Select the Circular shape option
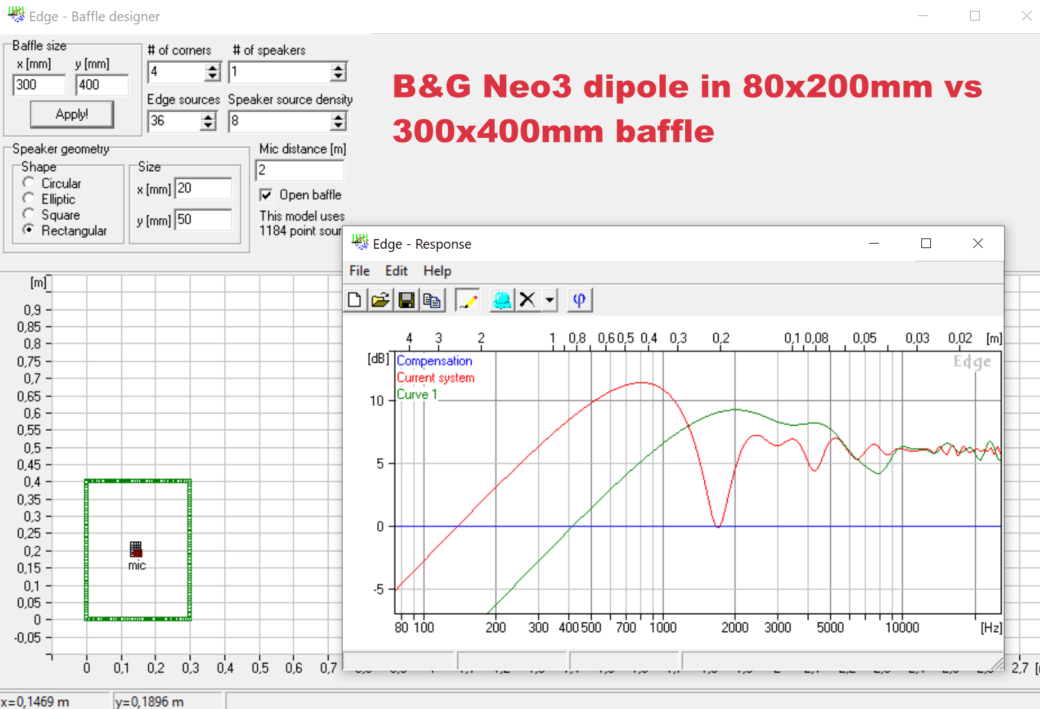 (x=28, y=183)
